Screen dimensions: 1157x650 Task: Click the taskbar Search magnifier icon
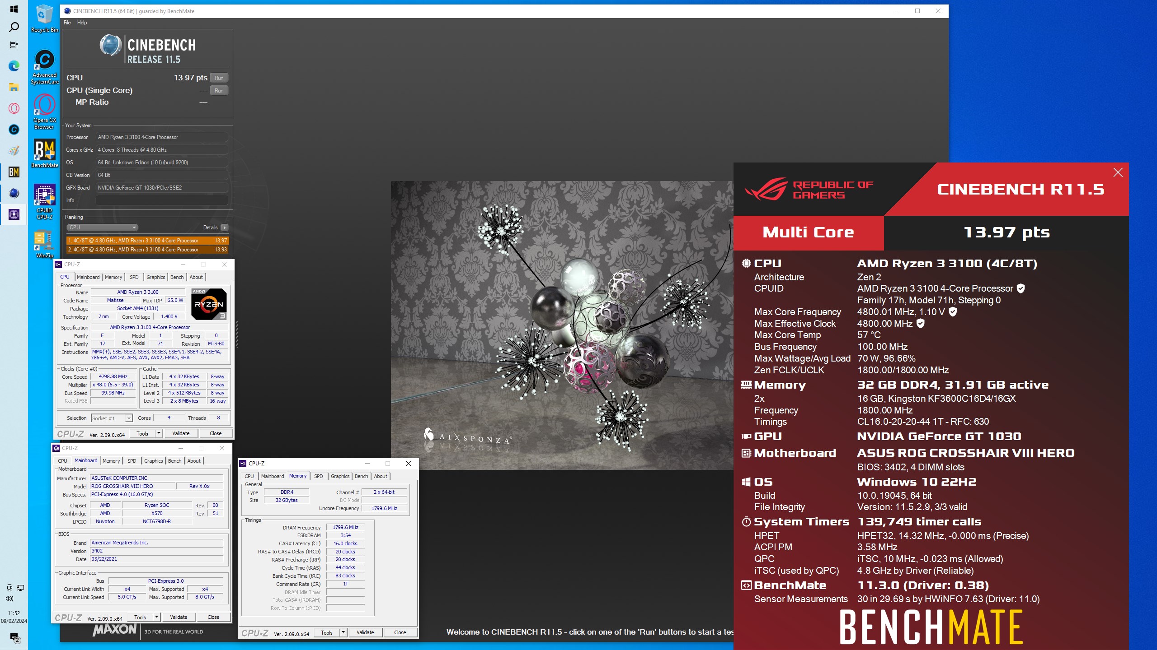tap(14, 27)
